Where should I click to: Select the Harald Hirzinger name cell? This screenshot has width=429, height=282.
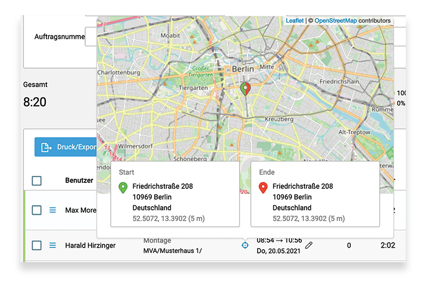click(x=91, y=245)
